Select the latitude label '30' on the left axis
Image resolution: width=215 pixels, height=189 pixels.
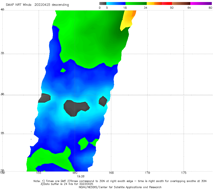point(2,94)
